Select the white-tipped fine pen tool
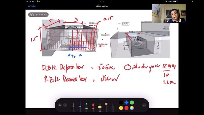This screenshot has width=204, height=115. pyautogui.click(x=86, y=107)
